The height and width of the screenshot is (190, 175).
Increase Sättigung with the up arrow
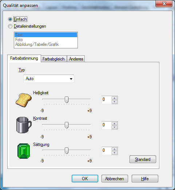pyautogui.click(x=114, y=149)
